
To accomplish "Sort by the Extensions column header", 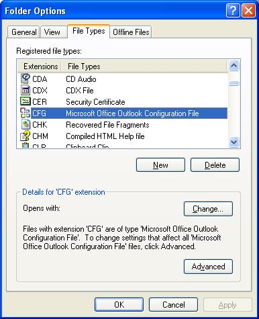I will click(40, 66).
